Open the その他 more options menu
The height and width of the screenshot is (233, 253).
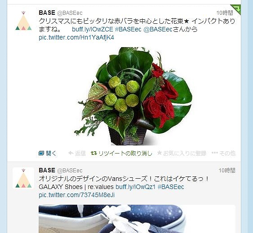pyautogui.click(x=223, y=153)
